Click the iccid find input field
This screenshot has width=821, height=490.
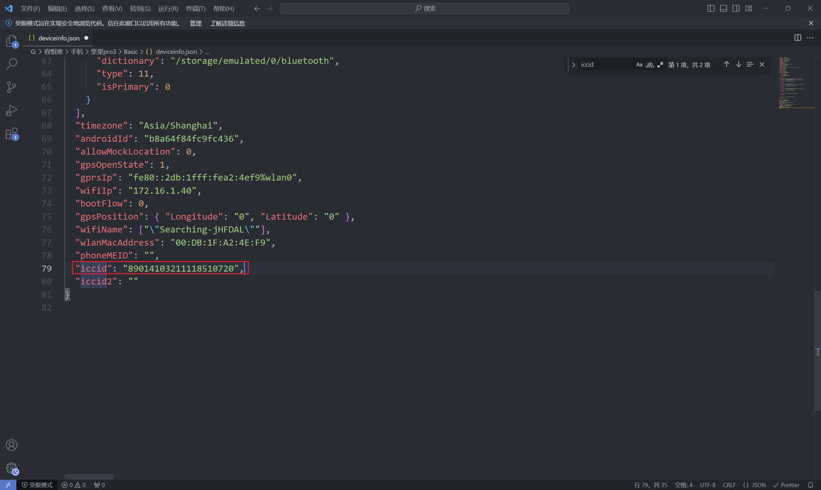(x=606, y=64)
